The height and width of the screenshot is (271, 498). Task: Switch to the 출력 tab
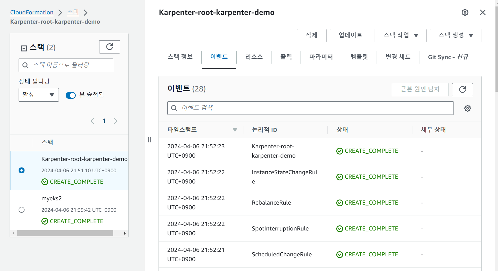click(286, 57)
